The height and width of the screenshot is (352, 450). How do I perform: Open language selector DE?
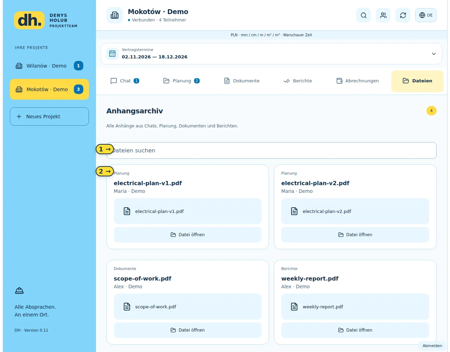(x=426, y=15)
